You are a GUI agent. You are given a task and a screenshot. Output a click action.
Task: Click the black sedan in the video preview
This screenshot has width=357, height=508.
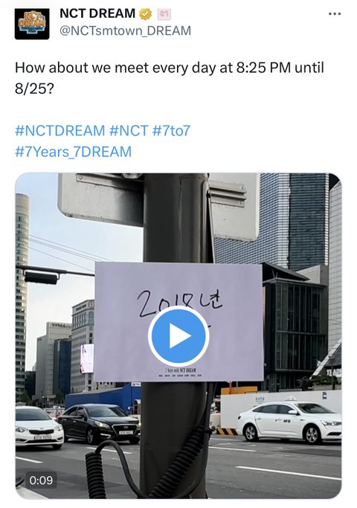pos(99,423)
